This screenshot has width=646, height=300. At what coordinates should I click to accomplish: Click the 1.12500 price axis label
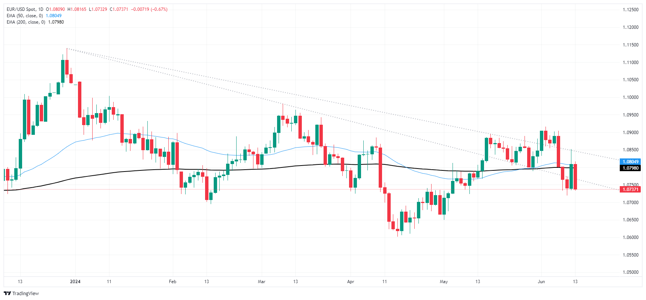pos(630,10)
